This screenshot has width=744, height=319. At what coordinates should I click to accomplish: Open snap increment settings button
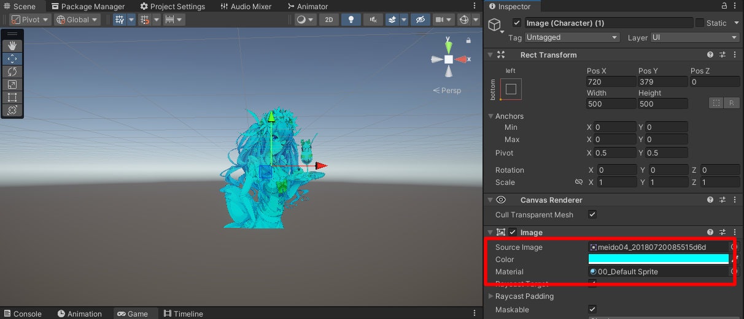click(171, 20)
